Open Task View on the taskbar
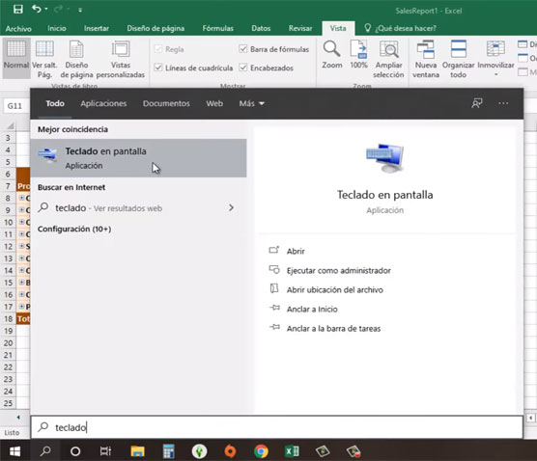 pyautogui.click(x=105, y=451)
